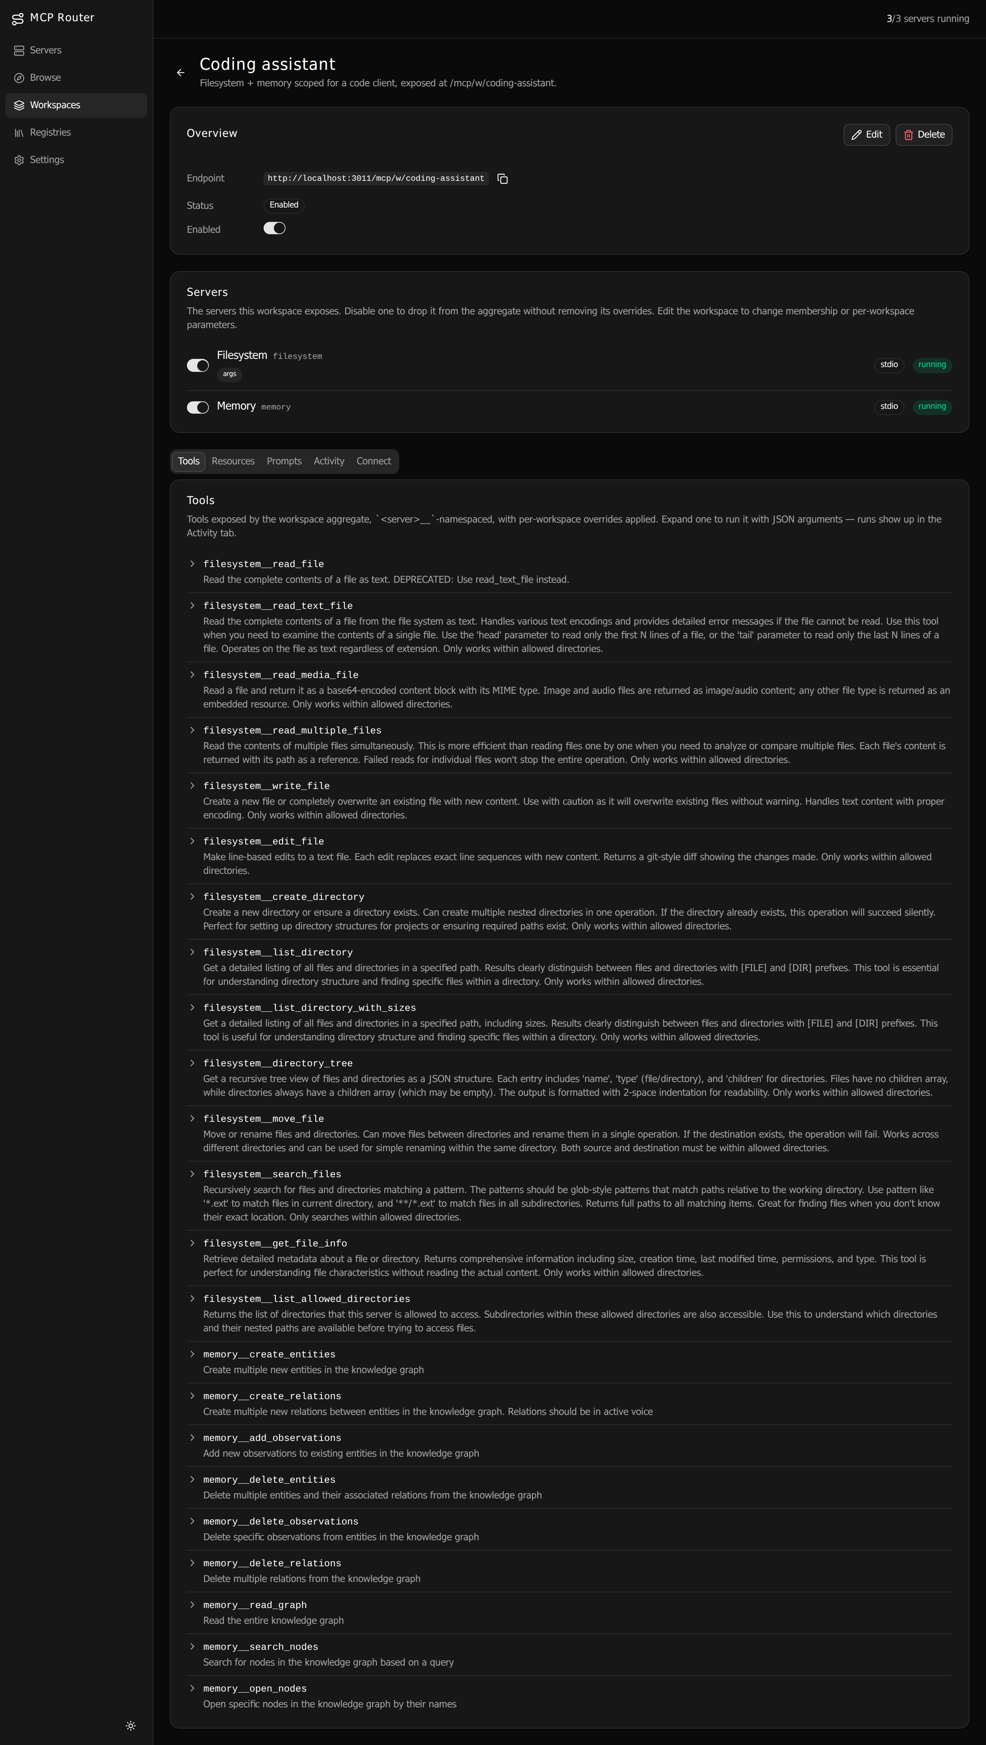The width and height of the screenshot is (986, 1745).
Task: Expand the filesystem__list_directory tool chevron
Action: coord(192,952)
